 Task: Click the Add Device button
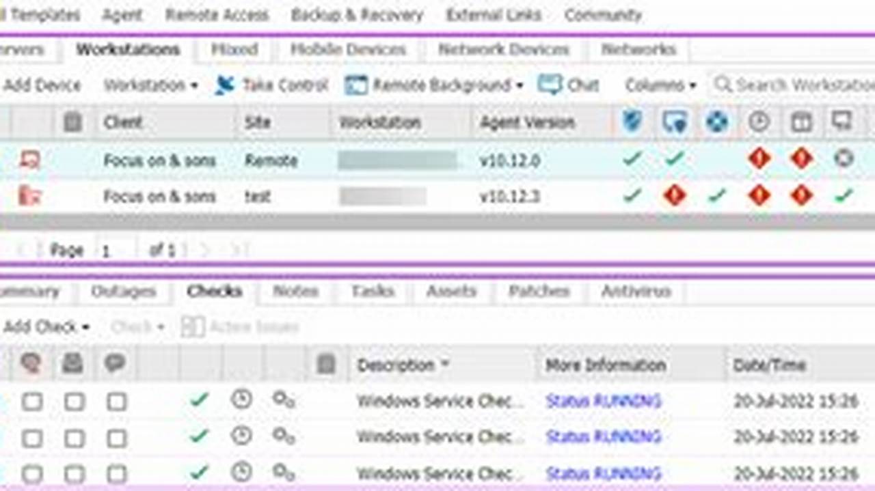(42, 85)
